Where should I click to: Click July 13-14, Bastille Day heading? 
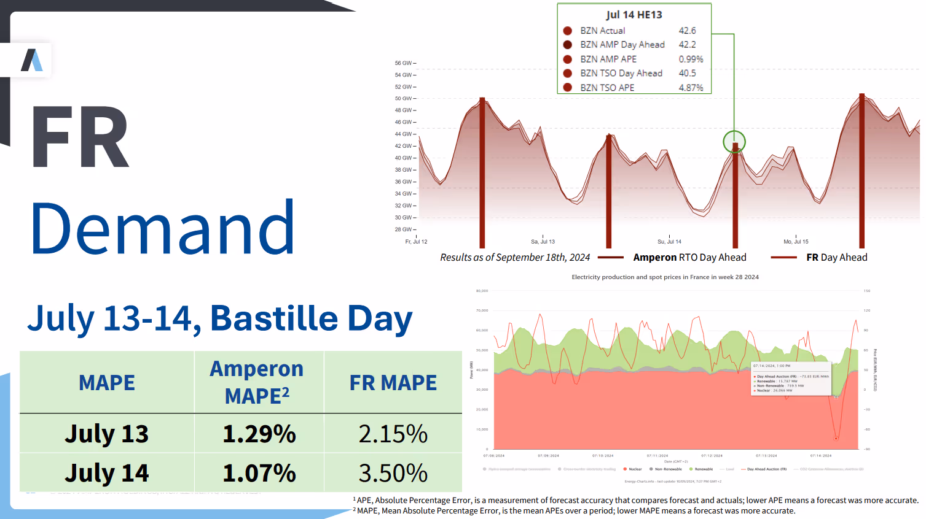pyautogui.click(x=220, y=319)
